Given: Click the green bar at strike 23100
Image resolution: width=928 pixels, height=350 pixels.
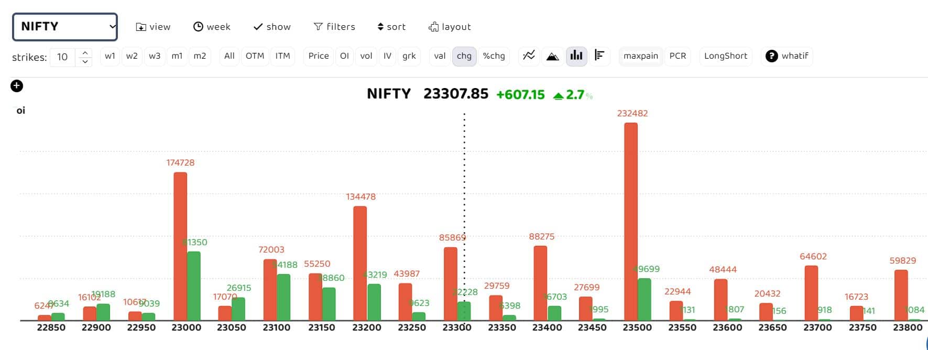Looking at the screenshot, I should point(283,297).
